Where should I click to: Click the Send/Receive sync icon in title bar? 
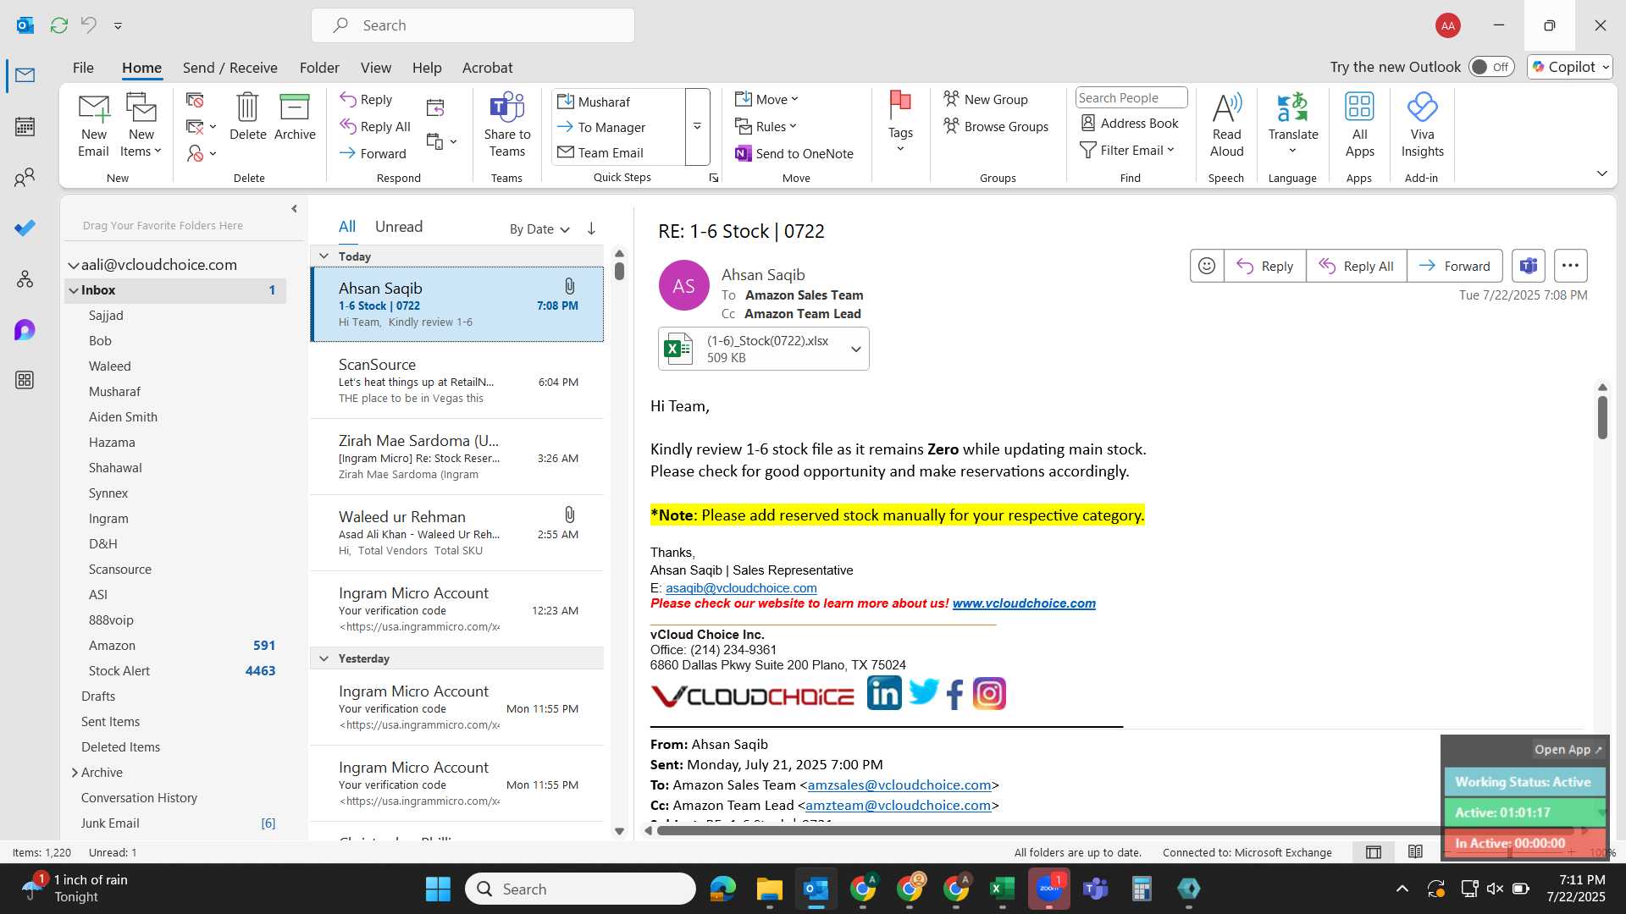point(58,25)
